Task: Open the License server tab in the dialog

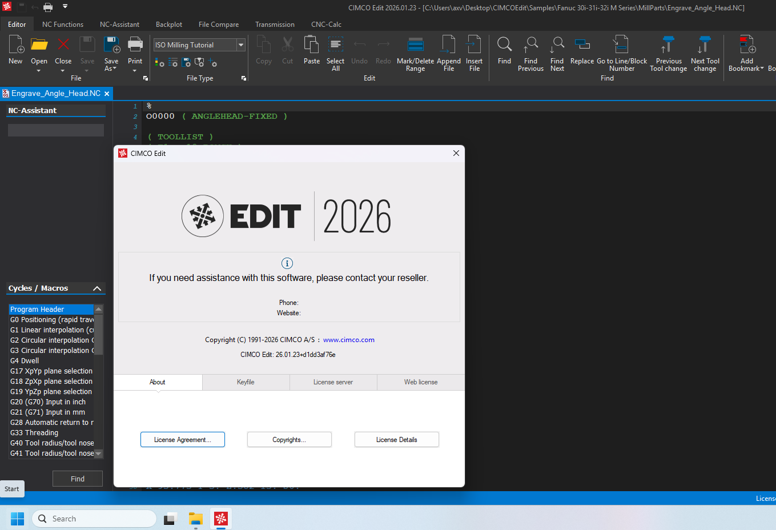Action: coord(333,382)
